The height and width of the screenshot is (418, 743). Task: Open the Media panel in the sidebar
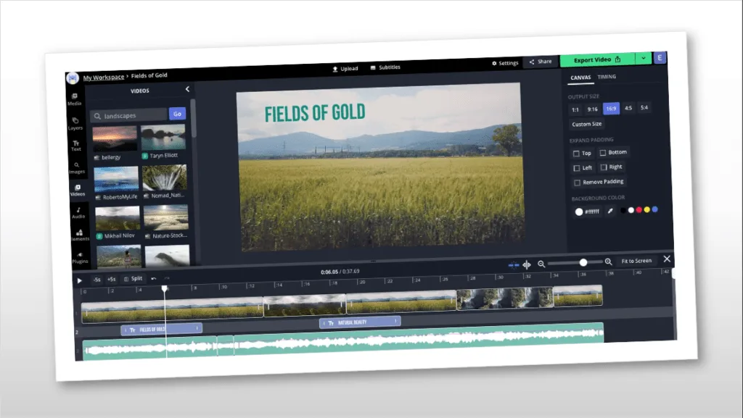tap(75, 99)
